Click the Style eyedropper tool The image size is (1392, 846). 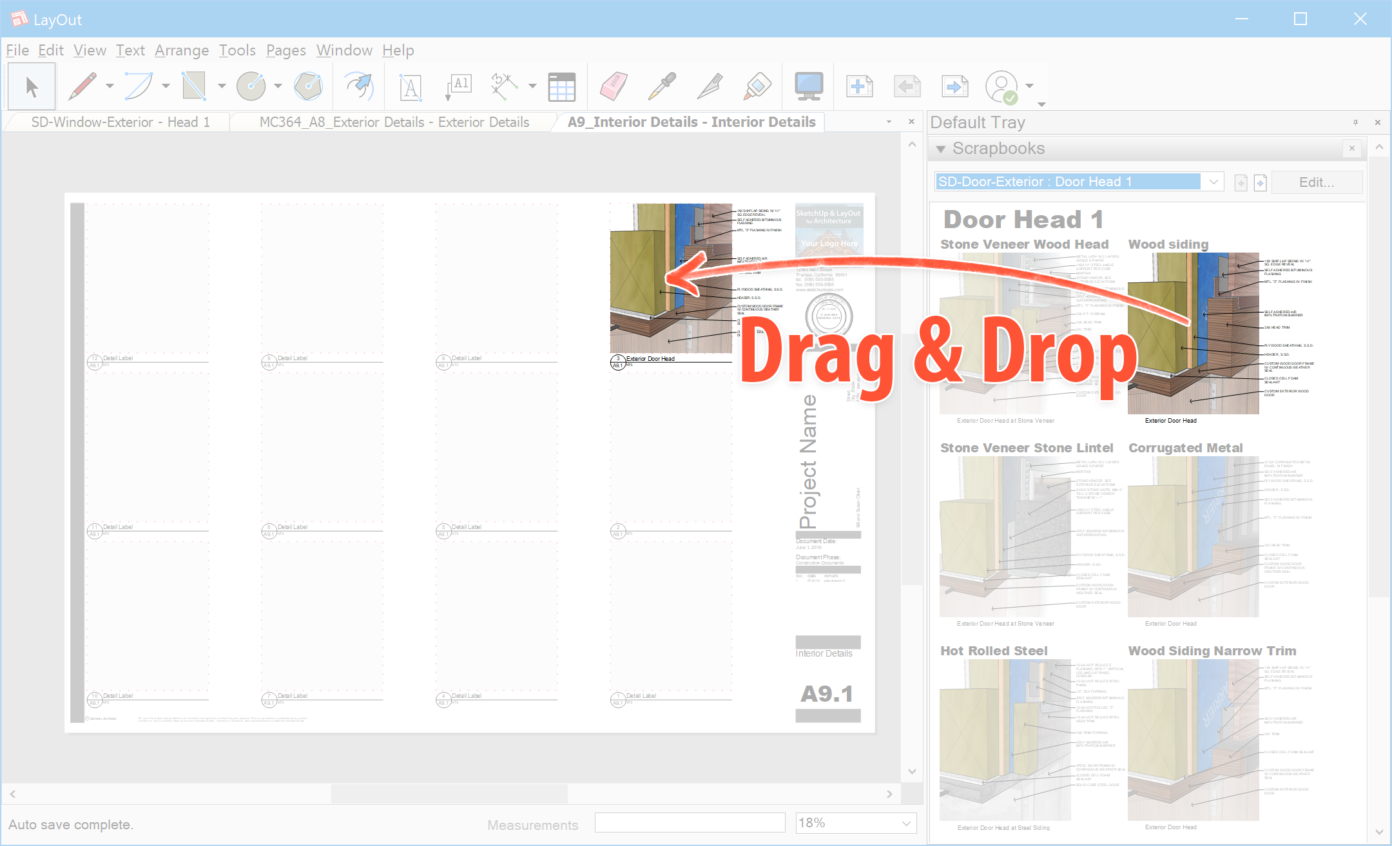[661, 86]
